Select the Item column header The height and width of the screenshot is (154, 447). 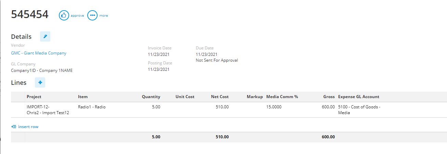tap(83, 97)
